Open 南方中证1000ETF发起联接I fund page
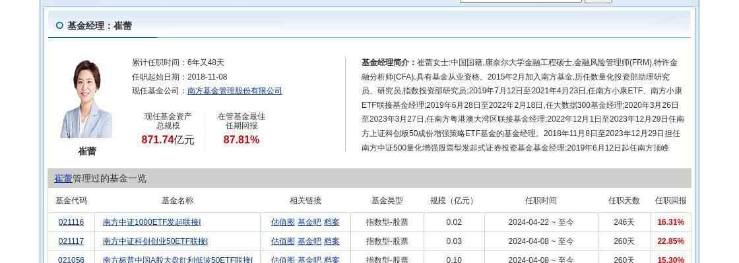This screenshot has width=739, height=263. (152, 222)
